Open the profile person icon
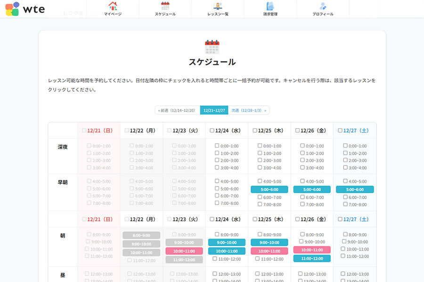 pyautogui.click(x=323, y=6)
